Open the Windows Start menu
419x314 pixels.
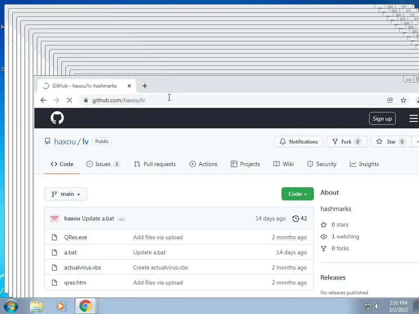click(11, 306)
